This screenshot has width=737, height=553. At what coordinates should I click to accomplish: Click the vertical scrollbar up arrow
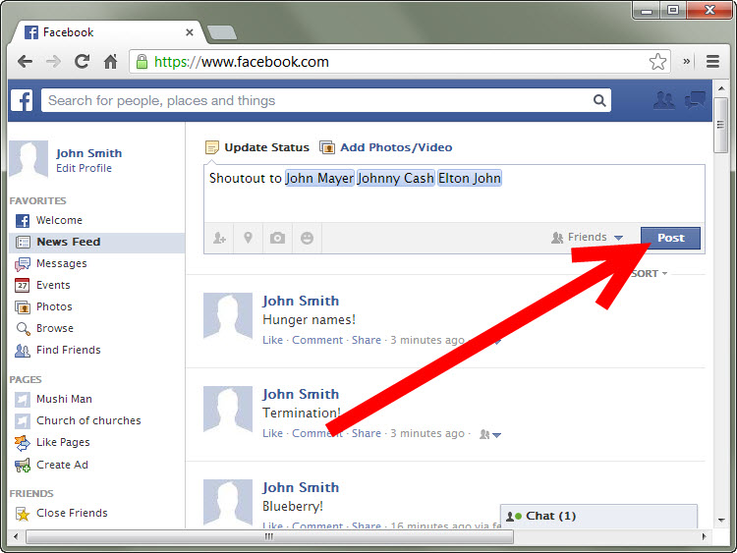click(x=721, y=88)
